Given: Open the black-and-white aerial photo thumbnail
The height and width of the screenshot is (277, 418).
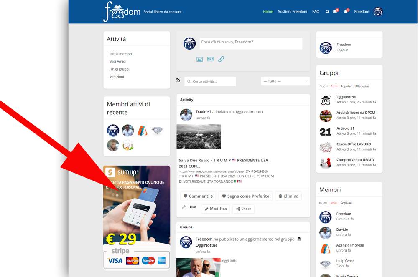Looking at the screenshot, I should click(199, 137).
